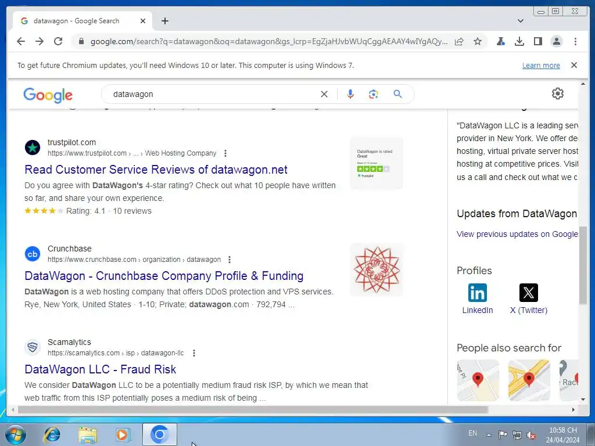This screenshot has height=446, width=595.
Task: Open Google quick settings gear
Action: tap(557, 93)
